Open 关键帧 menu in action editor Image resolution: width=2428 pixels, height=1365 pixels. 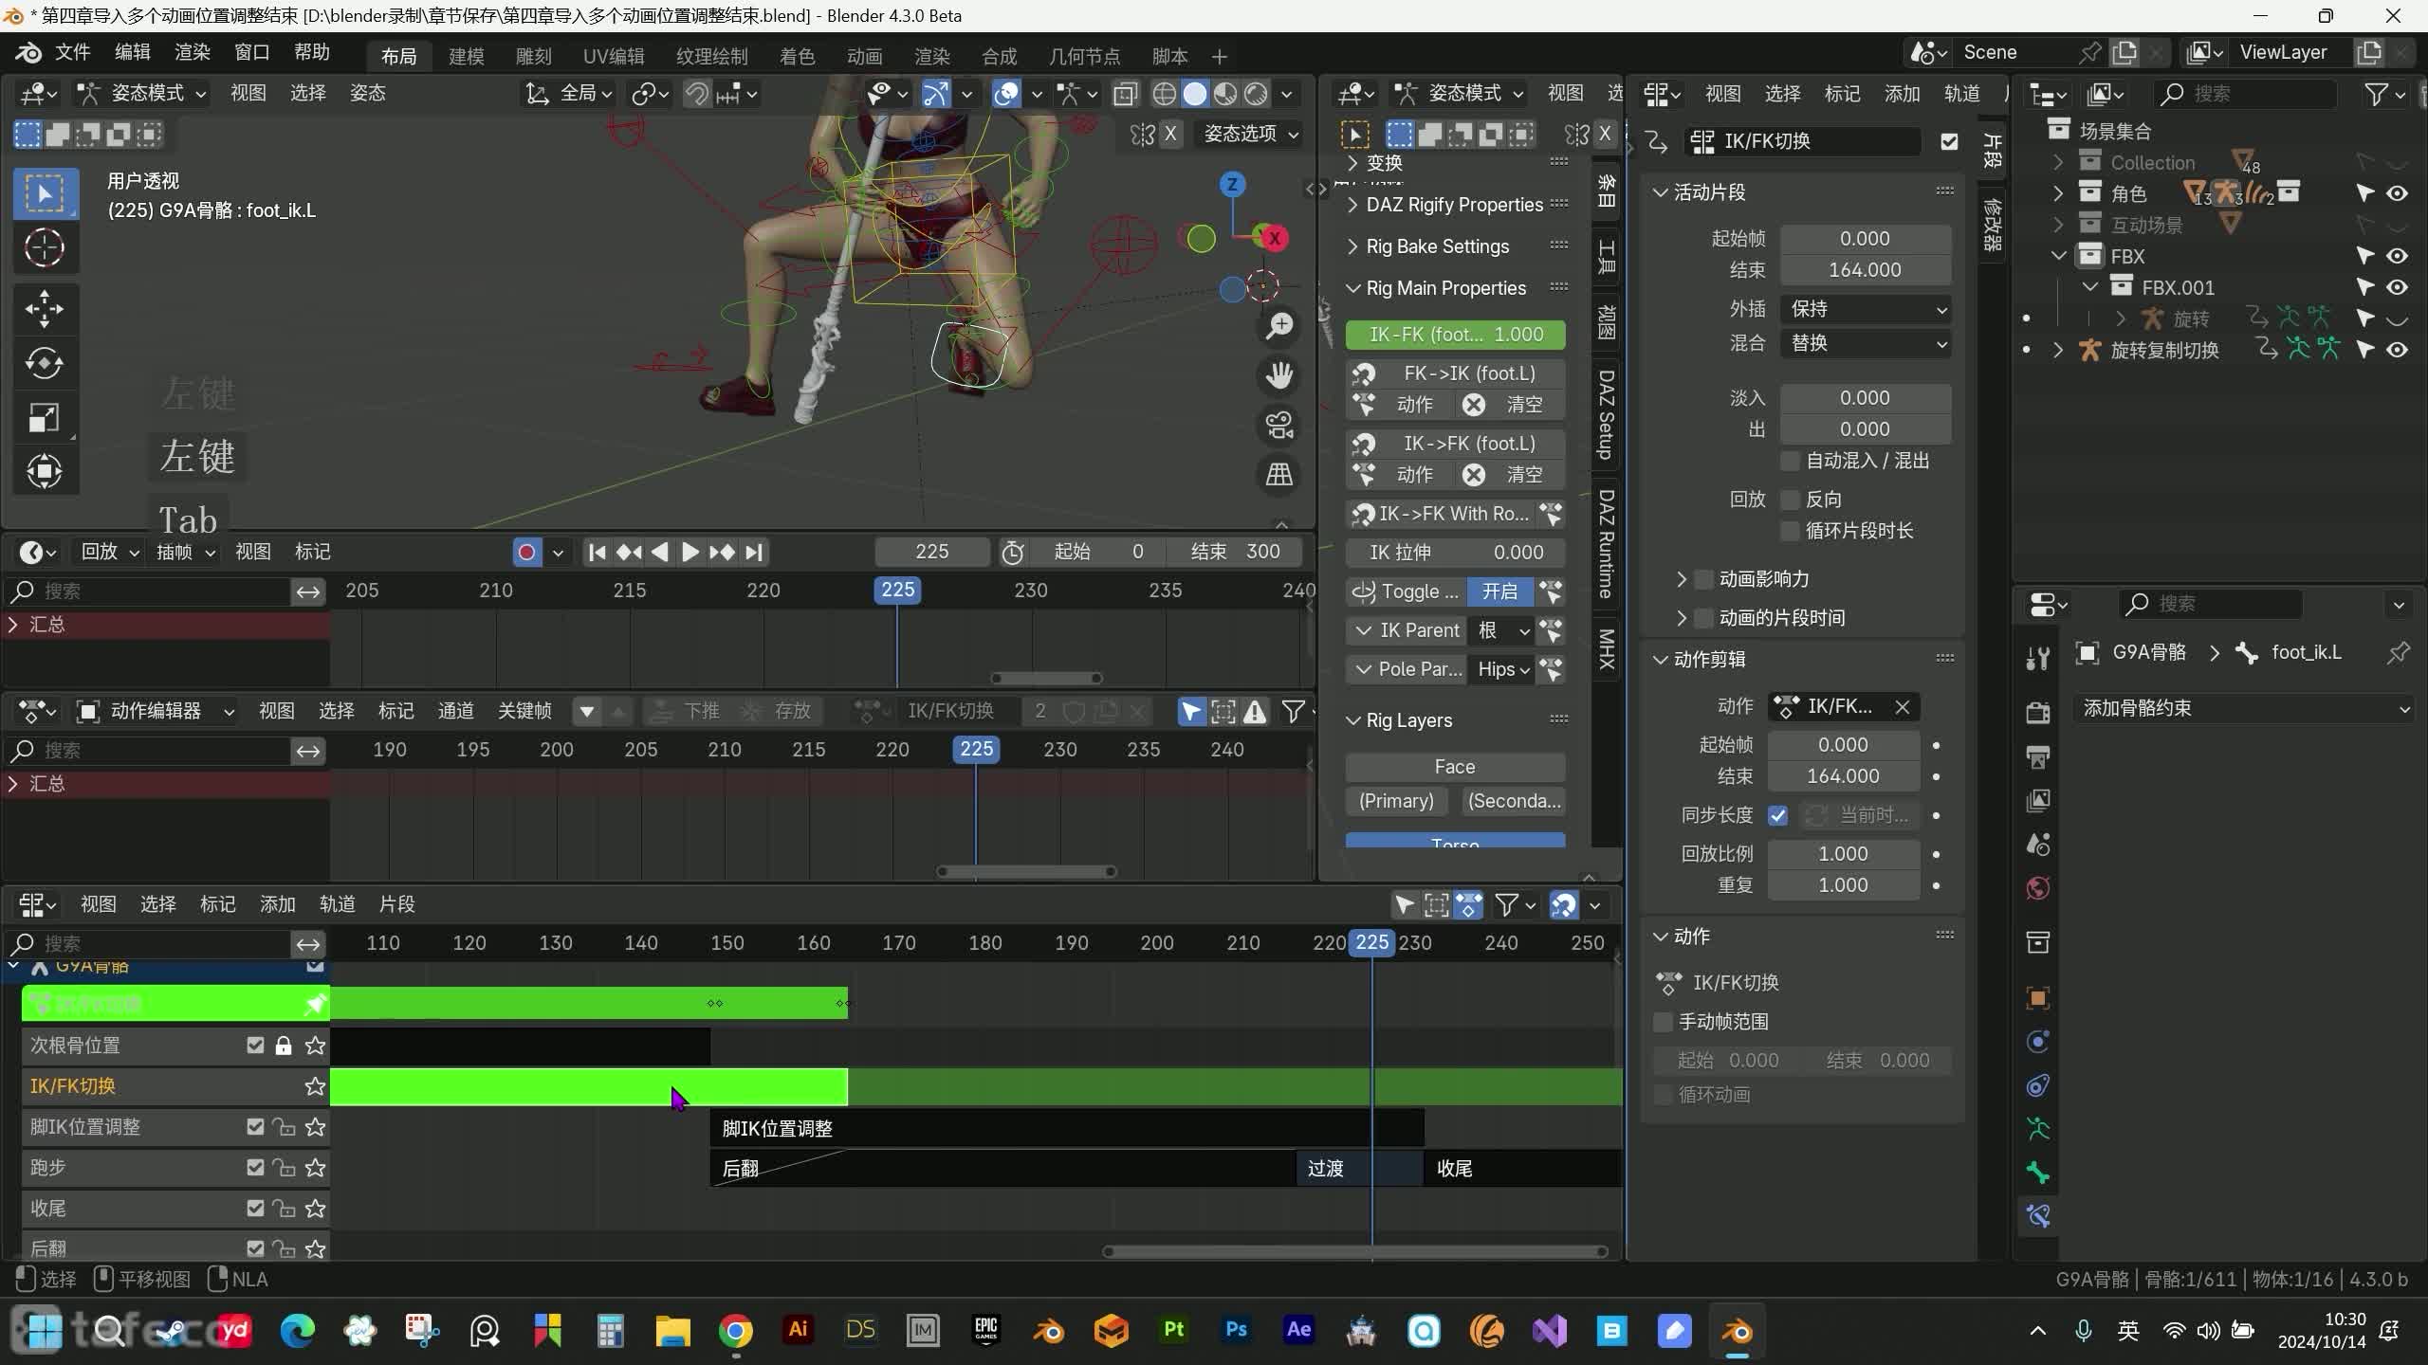coord(524,711)
